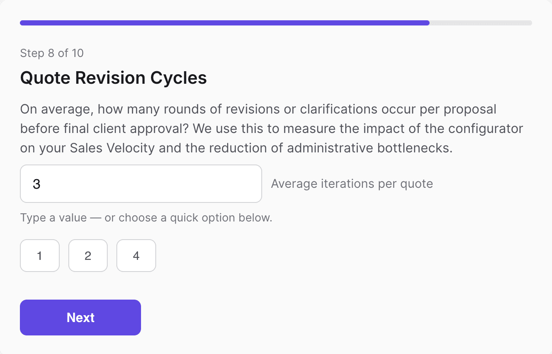This screenshot has width=552, height=354.
Task: Choose quick option 1
Action: 40,256
